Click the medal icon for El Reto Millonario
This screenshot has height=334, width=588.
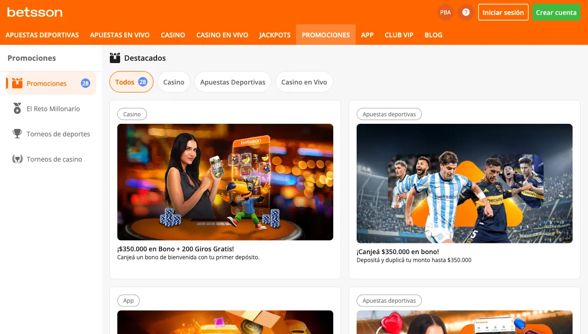17,109
